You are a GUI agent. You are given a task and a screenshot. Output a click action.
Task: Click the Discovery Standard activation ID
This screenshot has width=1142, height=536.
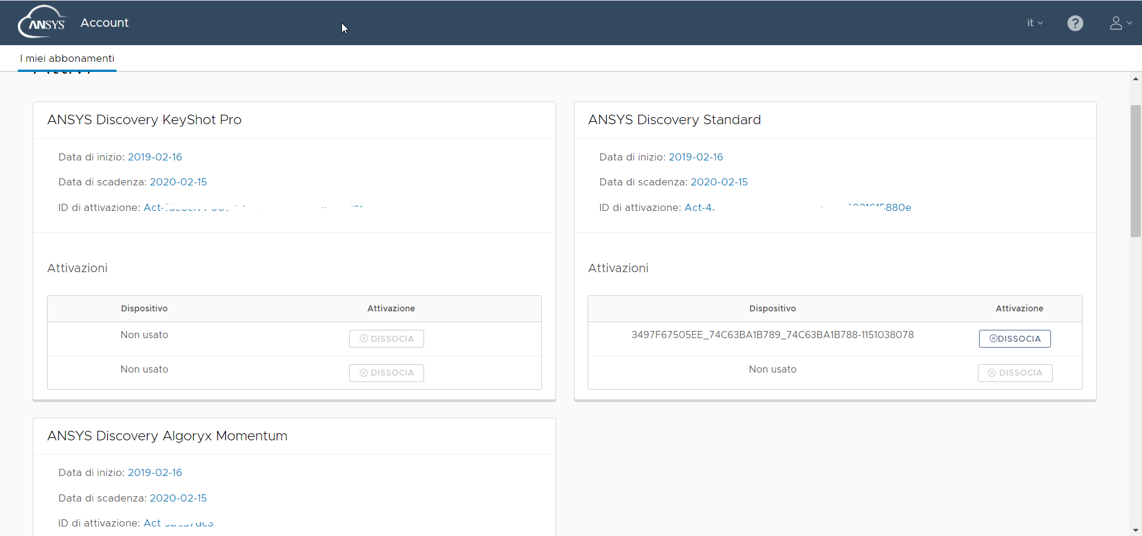(x=797, y=207)
